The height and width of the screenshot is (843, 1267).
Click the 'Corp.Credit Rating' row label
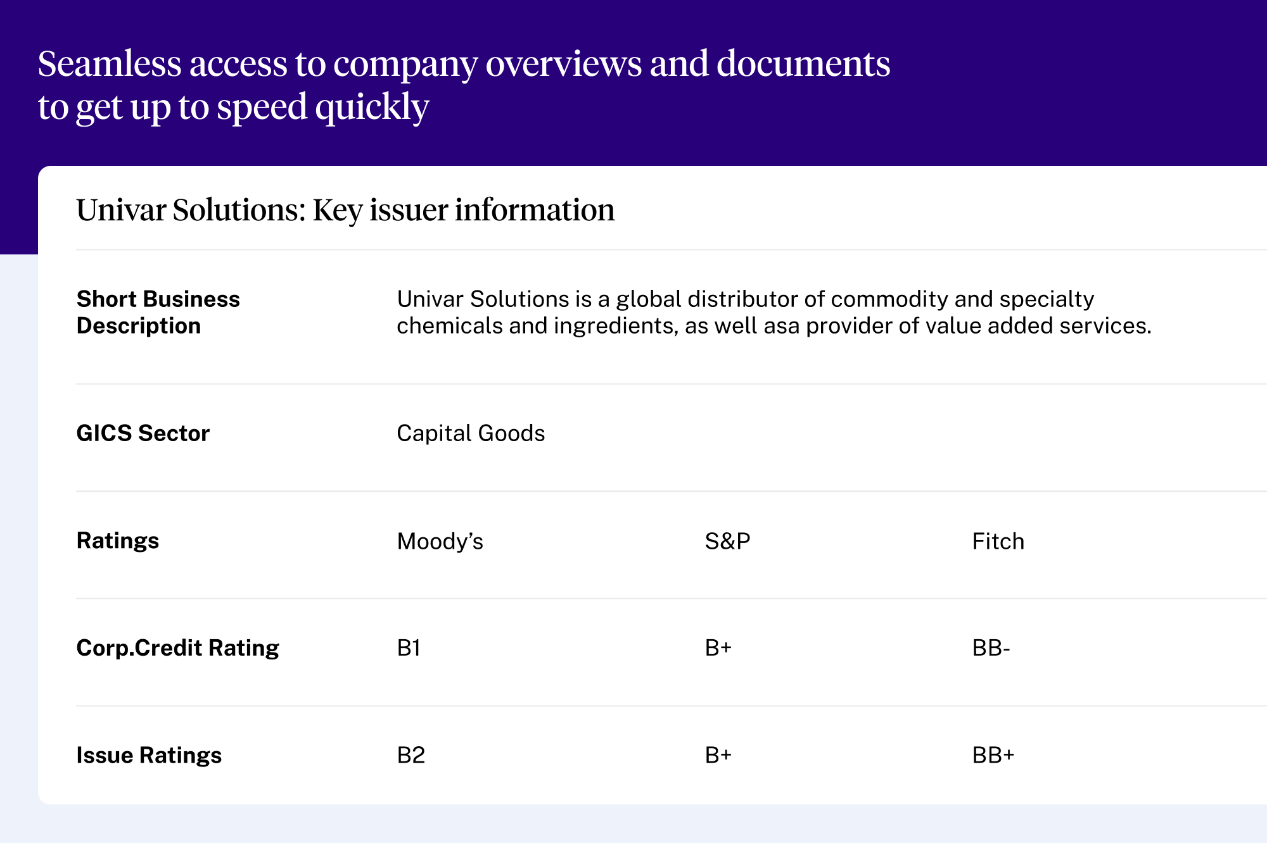coord(177,648)
